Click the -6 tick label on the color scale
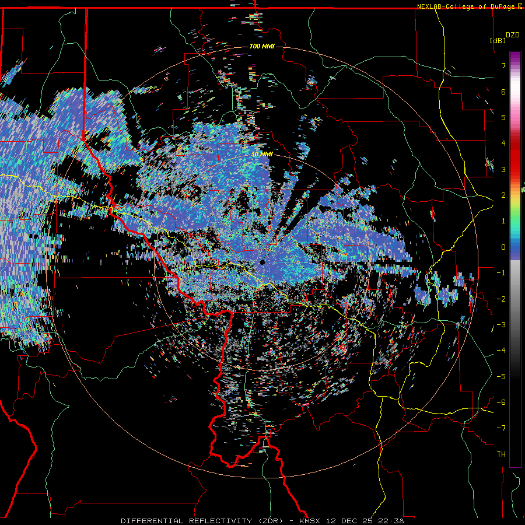 click(x=501, y=402)
